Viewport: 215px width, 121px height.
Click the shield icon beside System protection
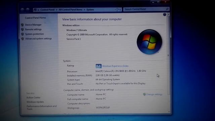coord(23,34)
